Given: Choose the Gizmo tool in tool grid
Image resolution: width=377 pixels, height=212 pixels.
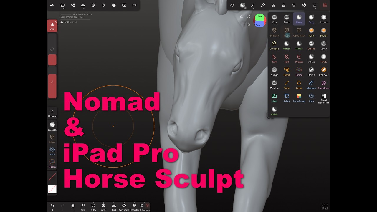Looking at the screenshot, I should (x=299, y=72).
